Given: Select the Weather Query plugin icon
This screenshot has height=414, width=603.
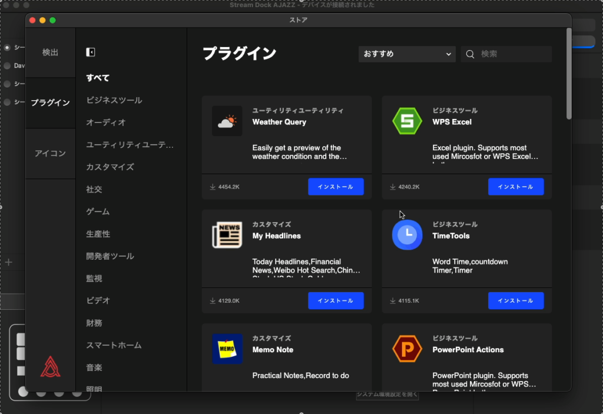Looking at the screenshot, I should point(228,120).
